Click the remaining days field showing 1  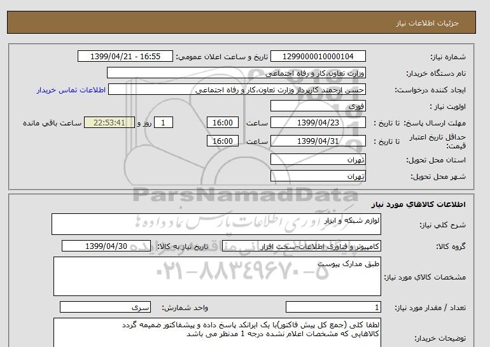coord(164,122)
